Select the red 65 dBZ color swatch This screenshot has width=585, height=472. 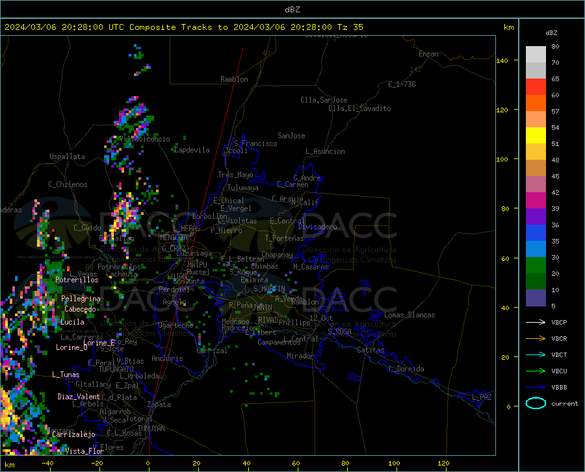536,87
